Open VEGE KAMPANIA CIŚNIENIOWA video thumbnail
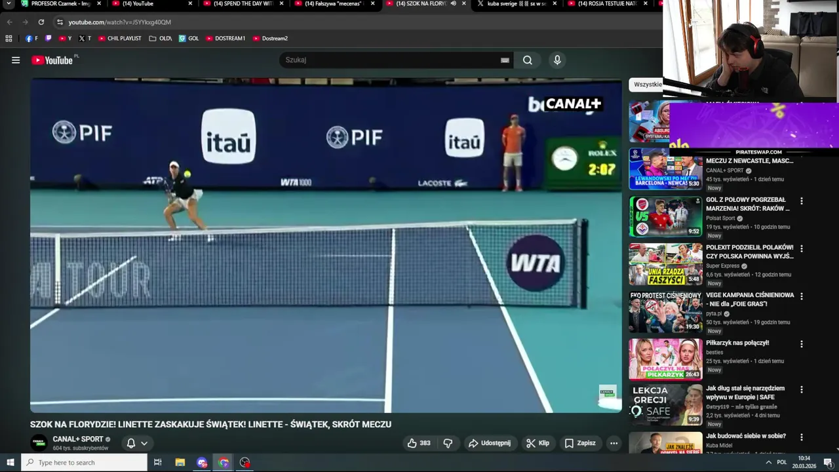The width and height of the screenshot is (839, 472). click(665, 312)
